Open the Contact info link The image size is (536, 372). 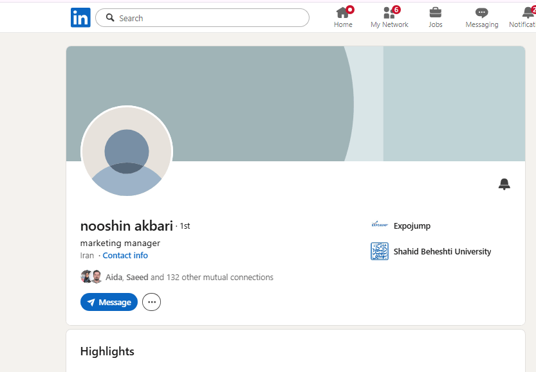(x=125, y=255)
